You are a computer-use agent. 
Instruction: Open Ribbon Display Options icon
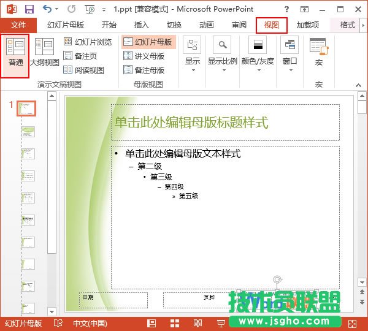click(x=304, y=9)
